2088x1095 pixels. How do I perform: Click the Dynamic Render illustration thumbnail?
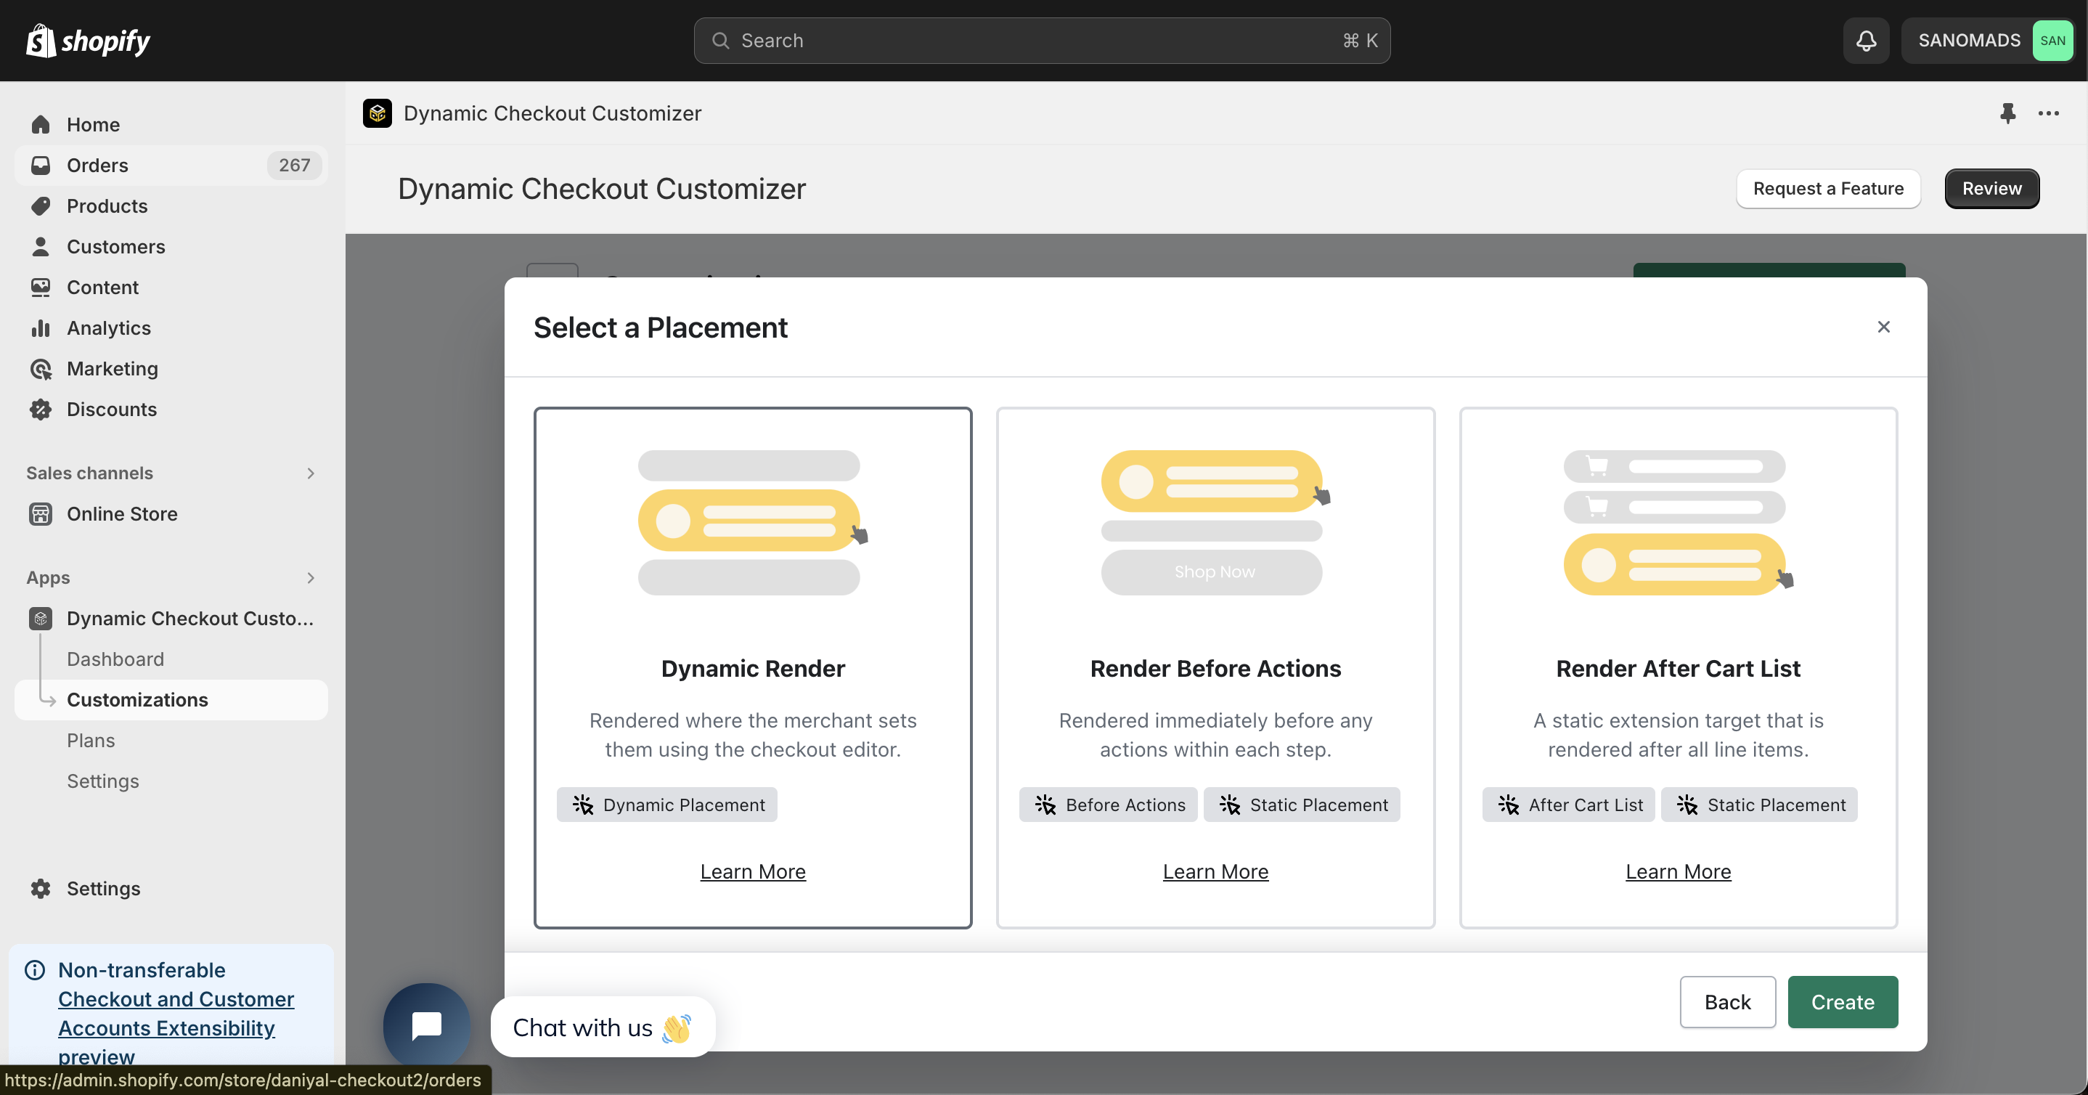(x=752, y=523)
